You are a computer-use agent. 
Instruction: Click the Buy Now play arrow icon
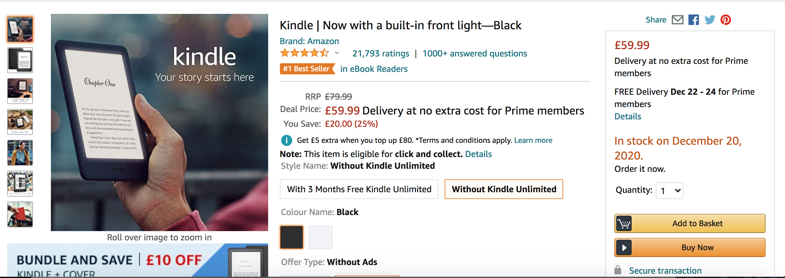pos(624,247)
